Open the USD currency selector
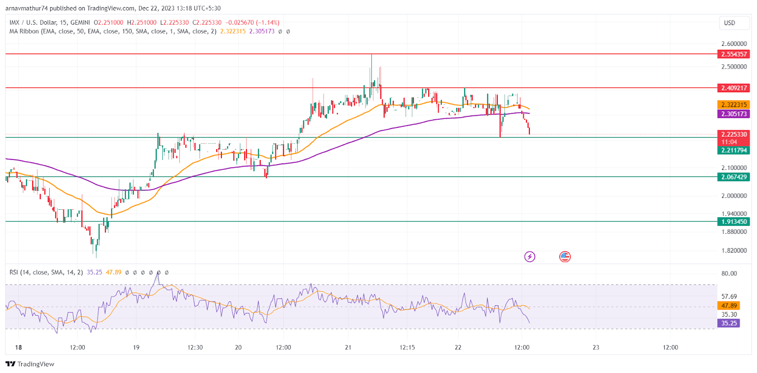The height and width of the screenshot is (373, 757). [x=730, y=23]
